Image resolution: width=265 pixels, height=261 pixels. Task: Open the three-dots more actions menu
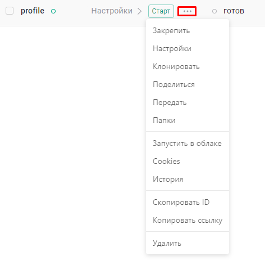[187, 11]
